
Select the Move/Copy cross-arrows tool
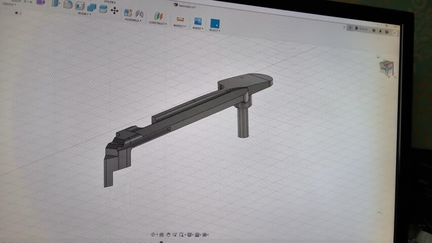click(x=114, y=11)
